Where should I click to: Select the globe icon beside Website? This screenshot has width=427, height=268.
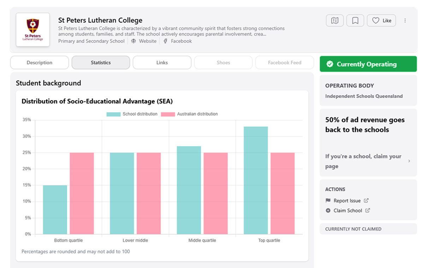[134, 41]
